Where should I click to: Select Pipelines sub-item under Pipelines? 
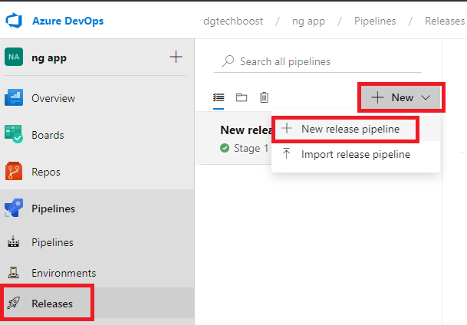[52, 242]
